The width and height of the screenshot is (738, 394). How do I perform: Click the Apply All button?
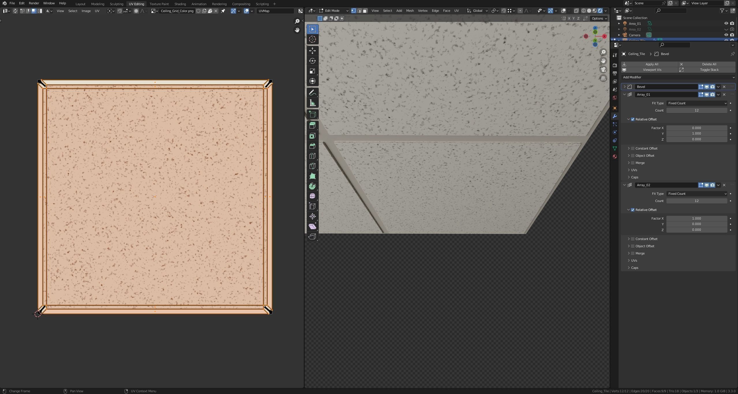[x=649, y=64]
